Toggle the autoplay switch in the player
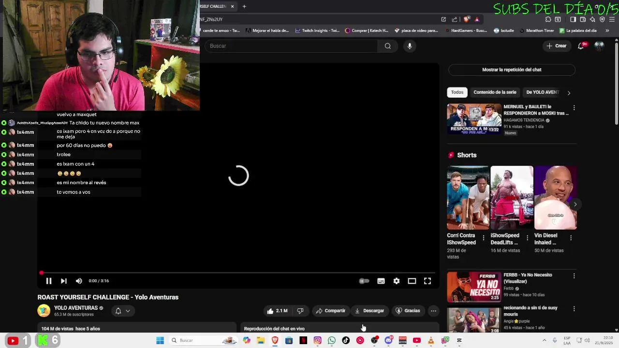Viewport: 619px width, 348px height. 364,281
